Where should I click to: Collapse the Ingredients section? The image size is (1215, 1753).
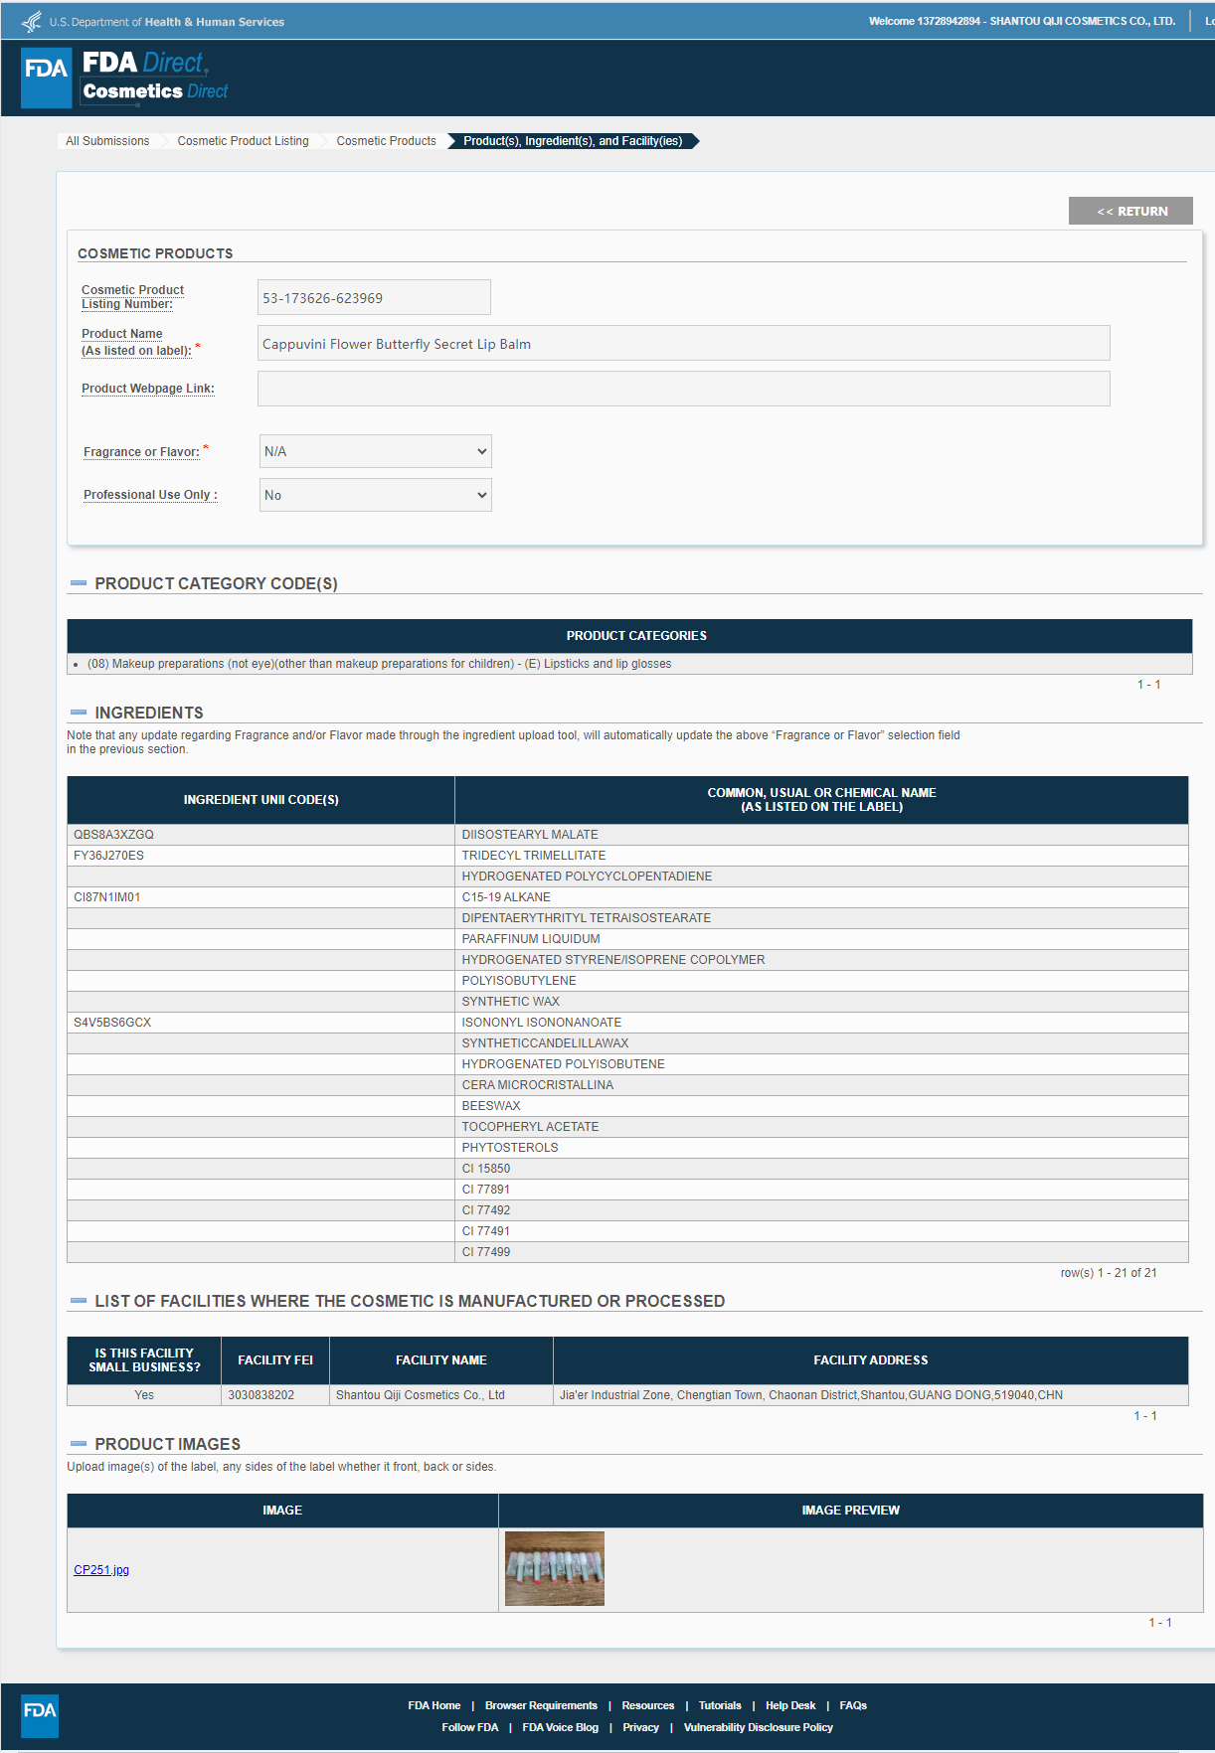click(79, 713)
